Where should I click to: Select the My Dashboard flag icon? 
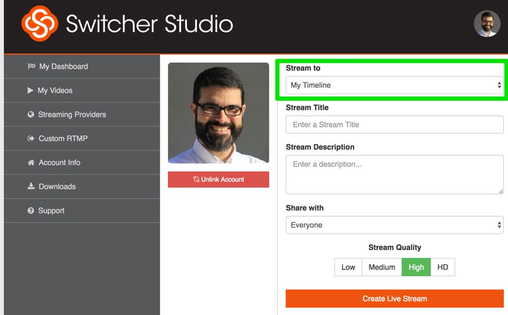click(31, 66)
